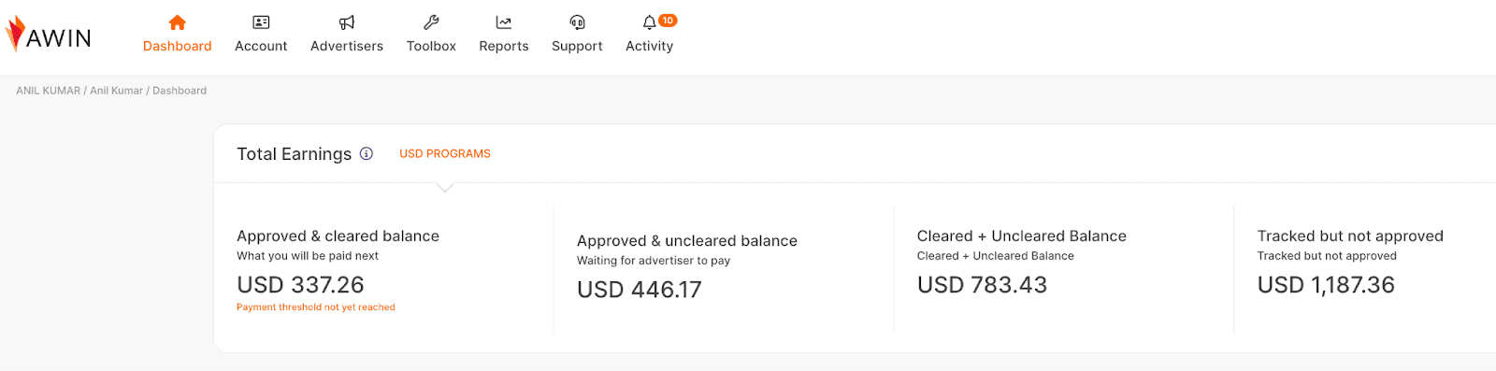Open the Dashboard home icon
Viewport: 1496px width, 371px height.
(178, 22)
